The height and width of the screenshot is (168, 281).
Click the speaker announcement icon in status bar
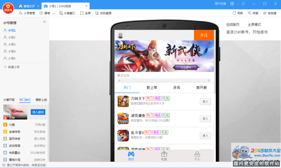tap(4, 165)
